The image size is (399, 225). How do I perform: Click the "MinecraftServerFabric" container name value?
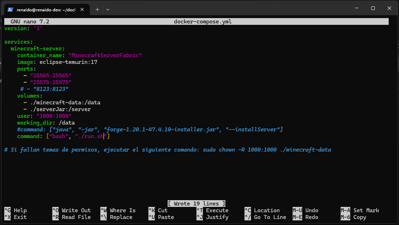coord(105,55)
